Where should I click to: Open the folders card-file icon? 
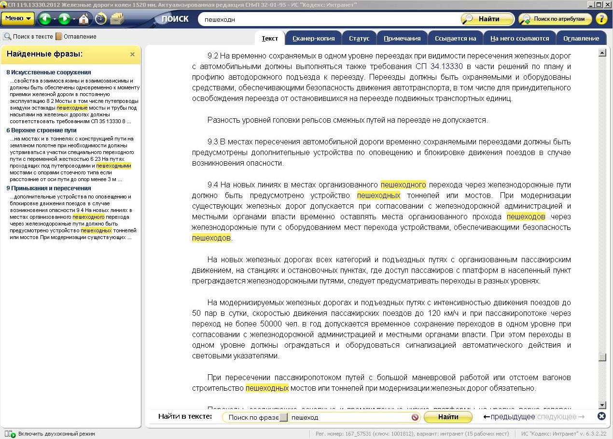point(117,19)
